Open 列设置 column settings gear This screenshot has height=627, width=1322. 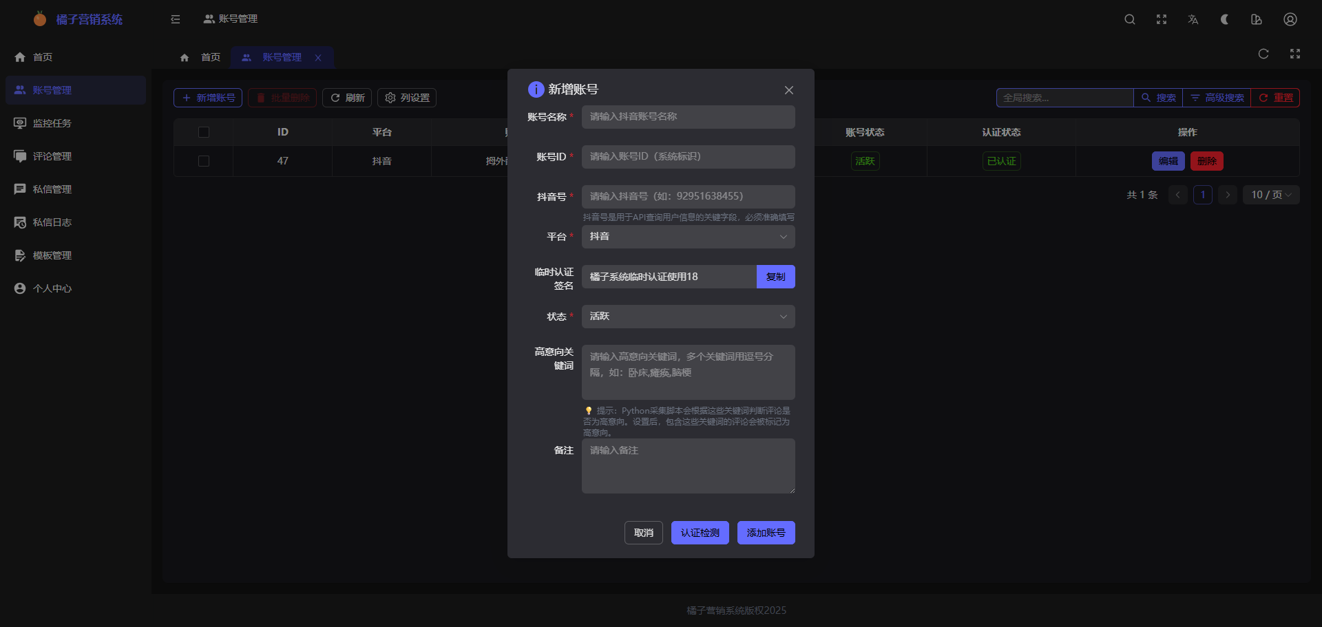point(407,98)
